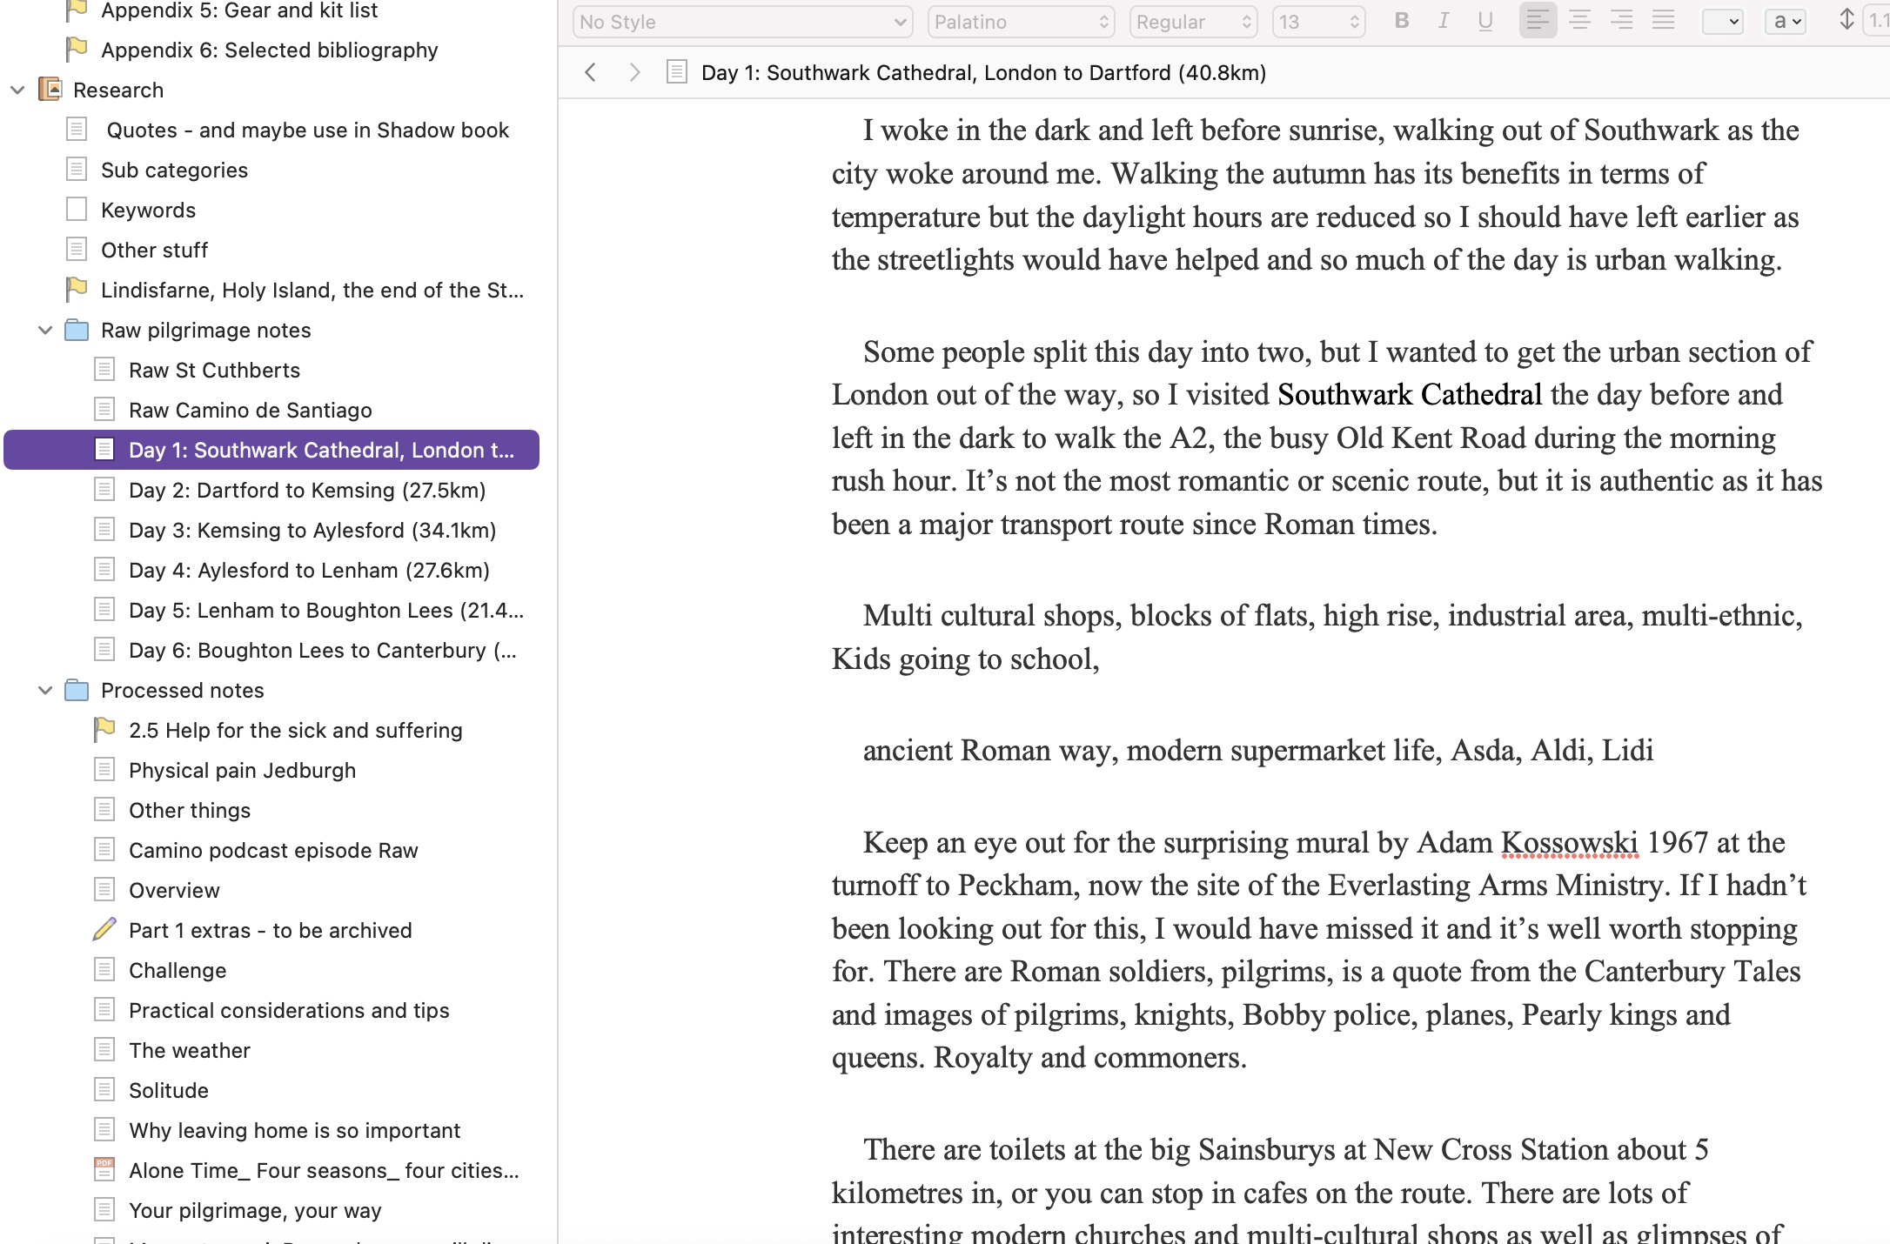Collapse the Research folder

click(x=17, y=90)
